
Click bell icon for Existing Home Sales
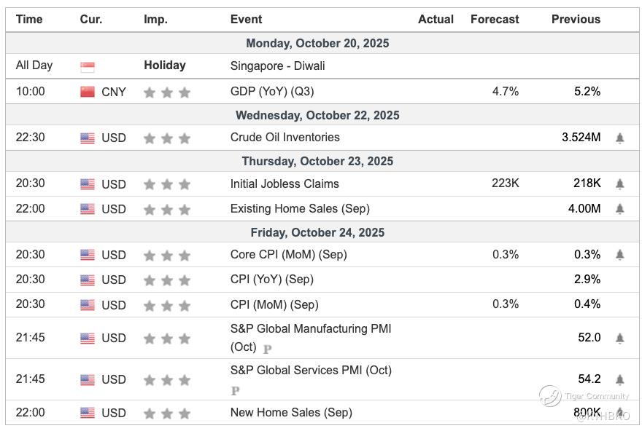pyautogui.click(x=619, y=209)
